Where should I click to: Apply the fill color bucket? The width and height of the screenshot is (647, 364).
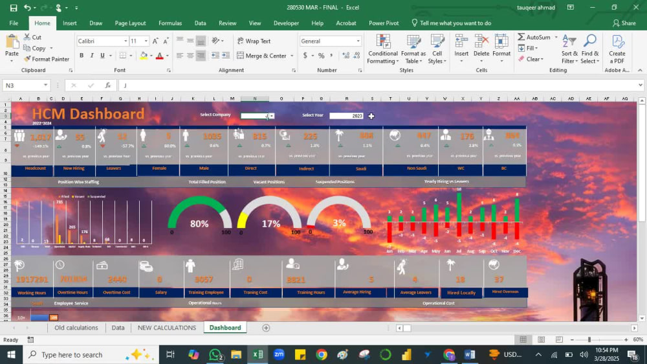coord(143,55)
